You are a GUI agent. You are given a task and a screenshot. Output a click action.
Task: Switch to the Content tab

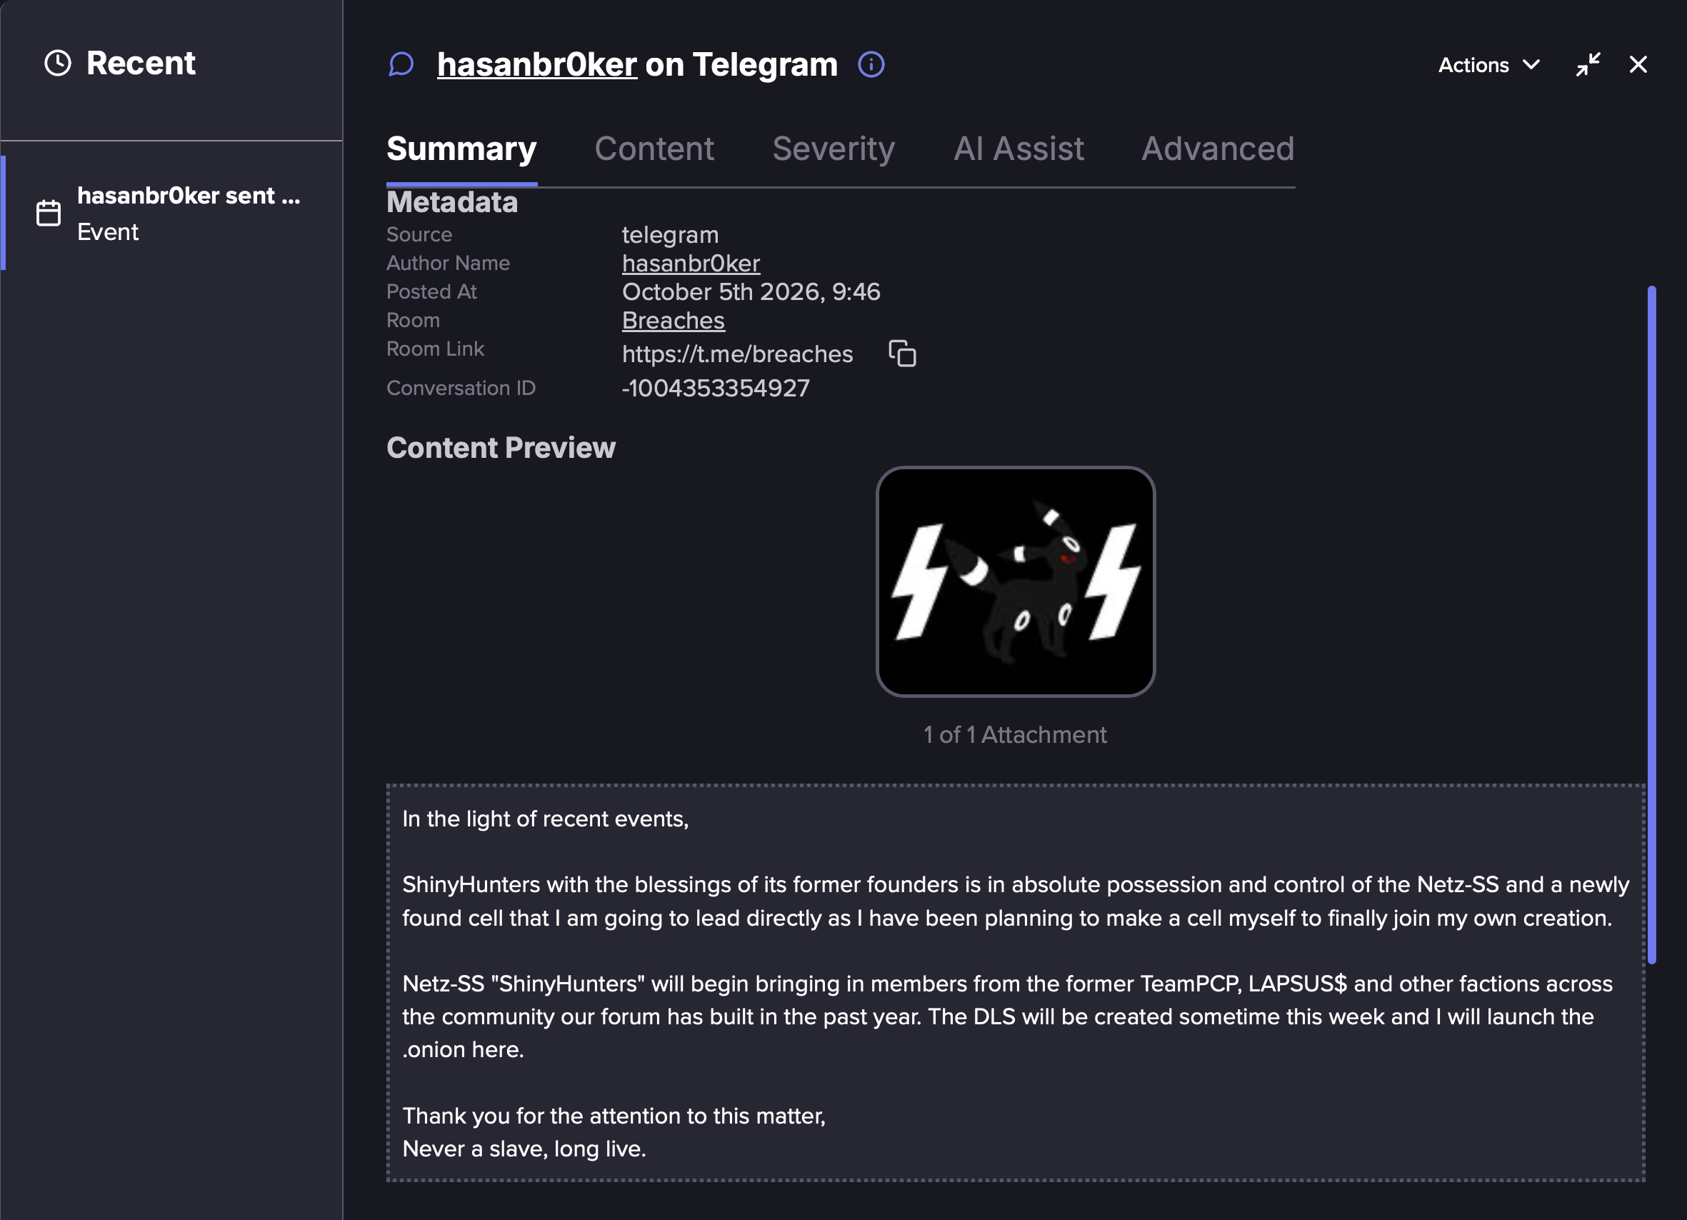point(654,149)
